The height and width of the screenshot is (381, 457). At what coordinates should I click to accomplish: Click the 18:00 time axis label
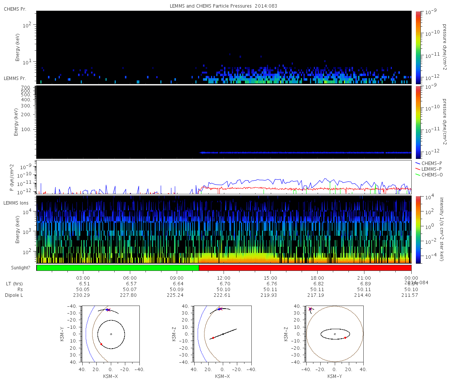click(317, 278)
